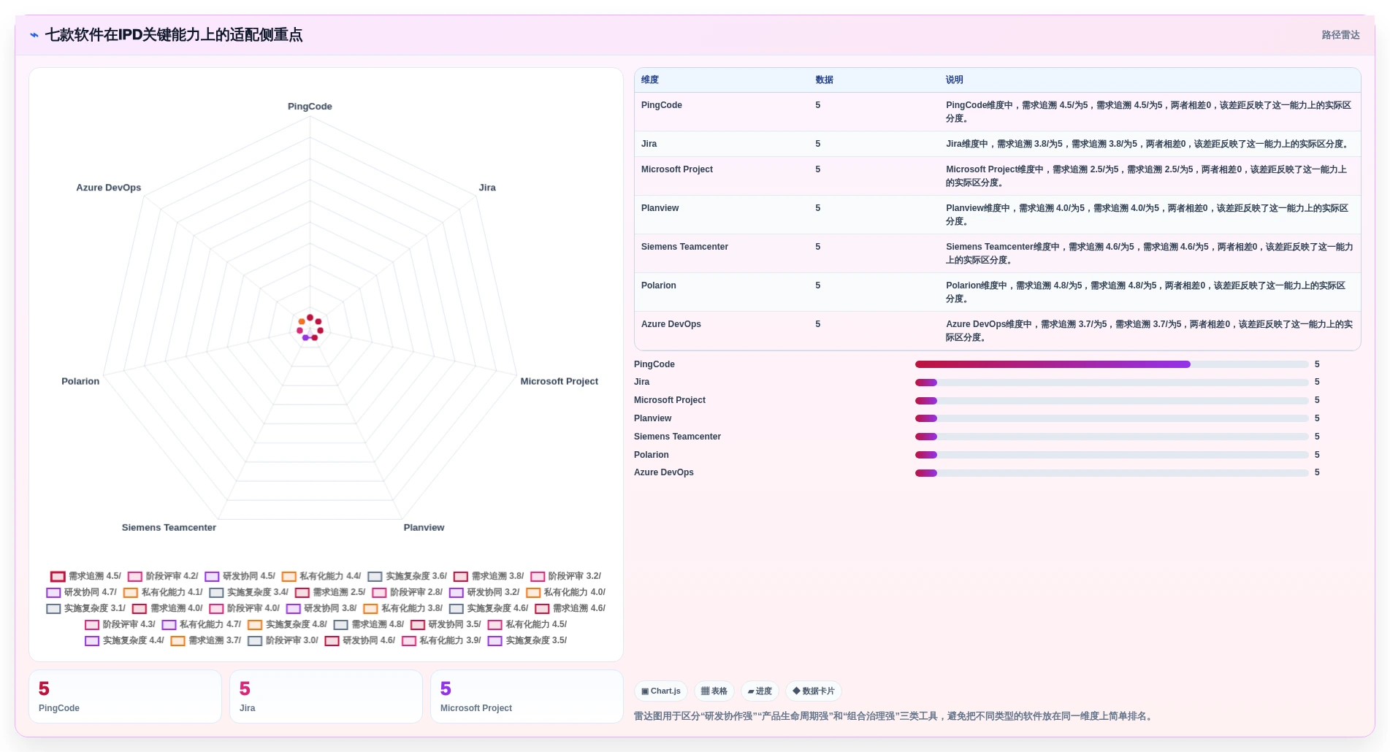The image size is (1390, 752).
Task: Toggle the 私有化能力 4.1/ legend item
Action: 163,592
